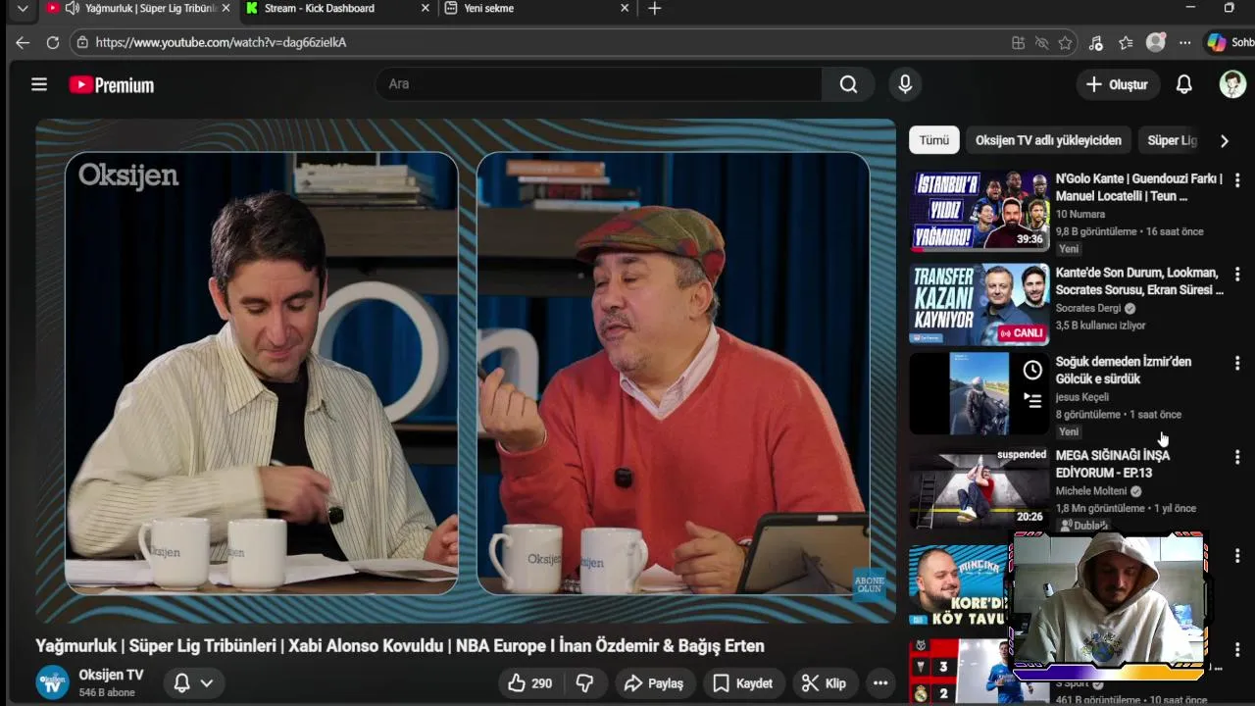The width and height of the screenshot is (1255, 706).
Task: Click ABONE OLUN watermark in video
Action: (x=869, y=584)
